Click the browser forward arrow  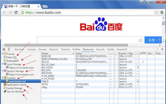pos(10,12)
